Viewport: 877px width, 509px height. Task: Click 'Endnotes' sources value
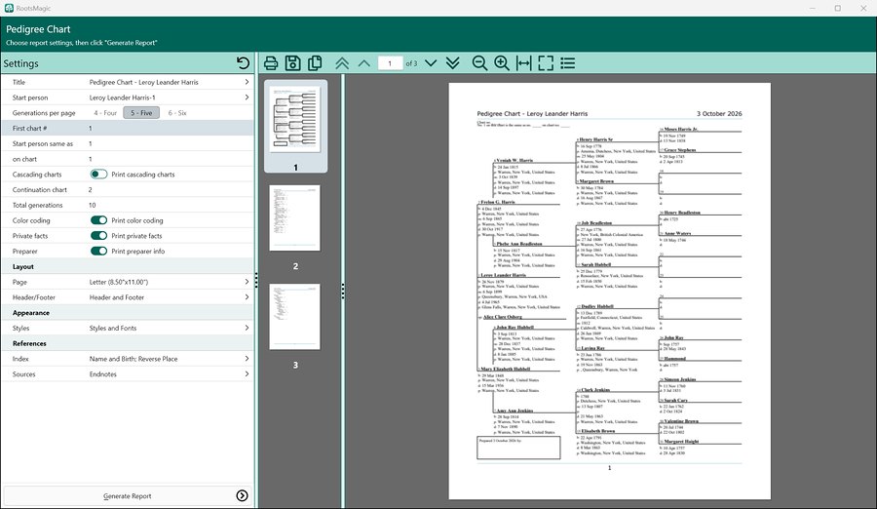[x=103, y=374]
